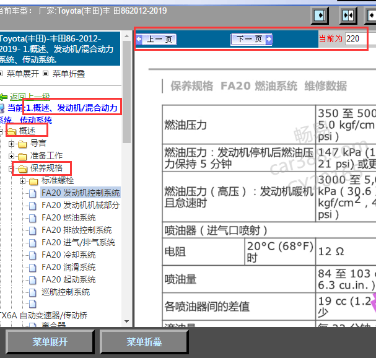
Task: Click page icon beside FA20 起动系统
Action: (x=33, y=281)
